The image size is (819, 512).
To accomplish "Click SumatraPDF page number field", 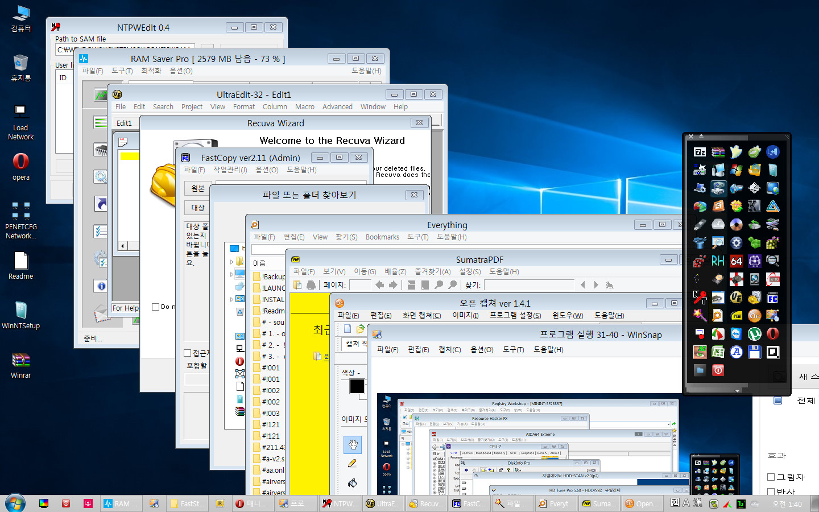I will click(359, 285).
